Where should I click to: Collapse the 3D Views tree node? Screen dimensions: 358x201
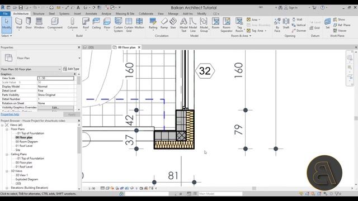pos(7,171)
